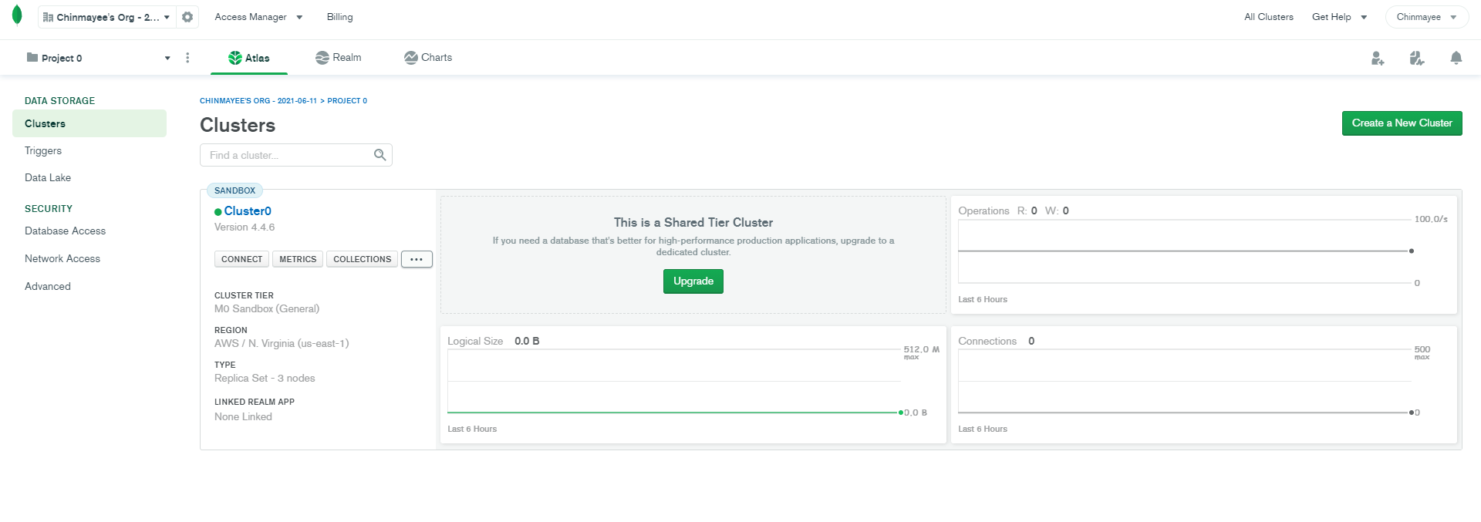This screenshot has height=522, width=1481.
Task: Click the 'Version 4.4.6' text
Action: [245, 227]
